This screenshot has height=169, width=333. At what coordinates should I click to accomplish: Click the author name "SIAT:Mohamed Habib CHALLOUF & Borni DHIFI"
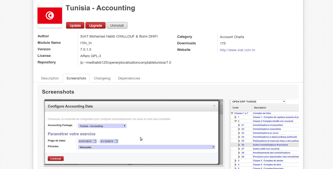tap(119, 36)
